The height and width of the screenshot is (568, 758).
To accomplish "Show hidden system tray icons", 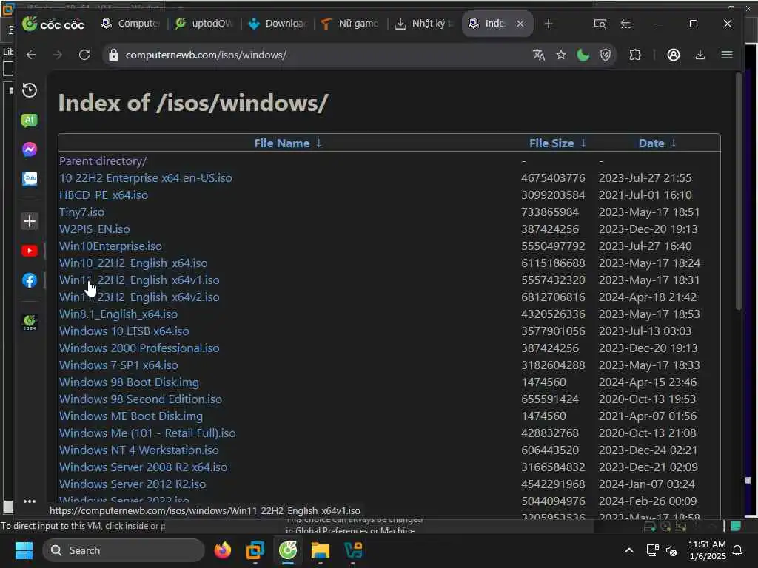I will point(629,550).
